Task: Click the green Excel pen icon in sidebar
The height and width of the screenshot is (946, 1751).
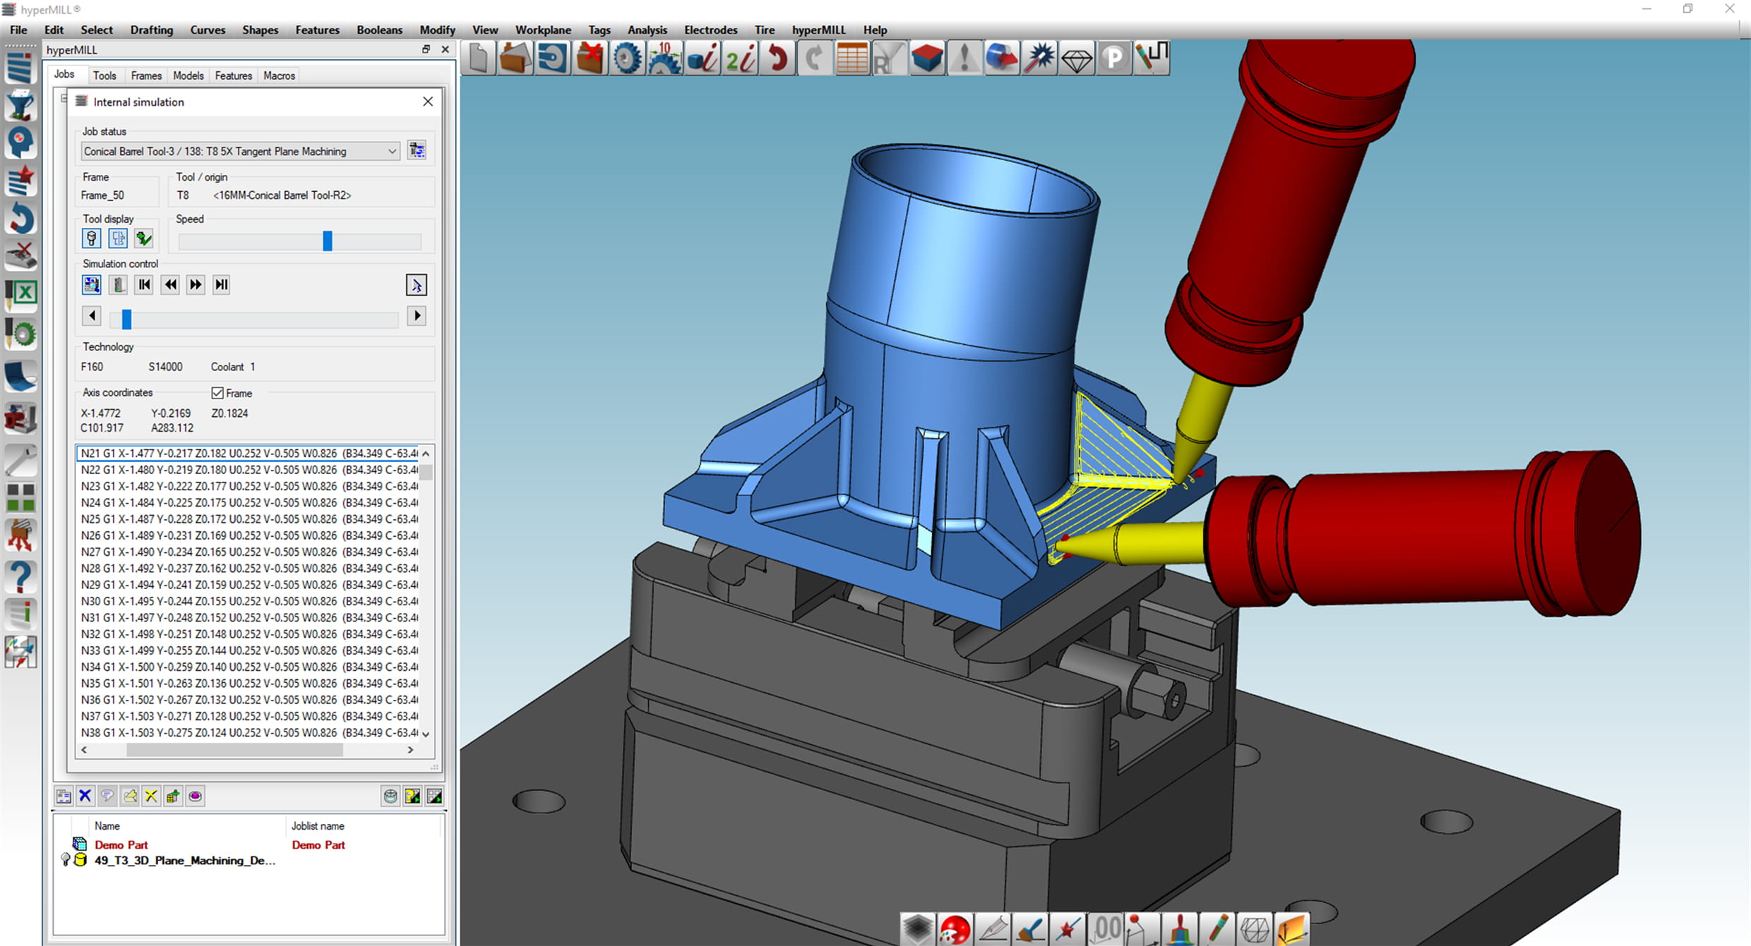Action: tap(20, 294)
